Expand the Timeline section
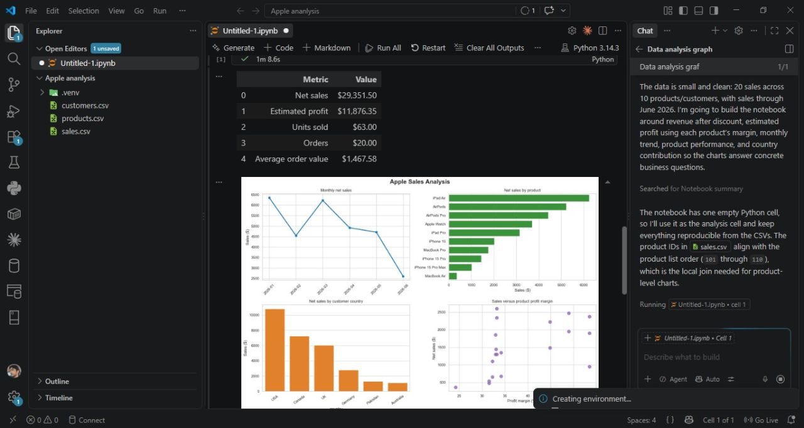The height and width of the screenshot is (428, 804). point(58,398)
